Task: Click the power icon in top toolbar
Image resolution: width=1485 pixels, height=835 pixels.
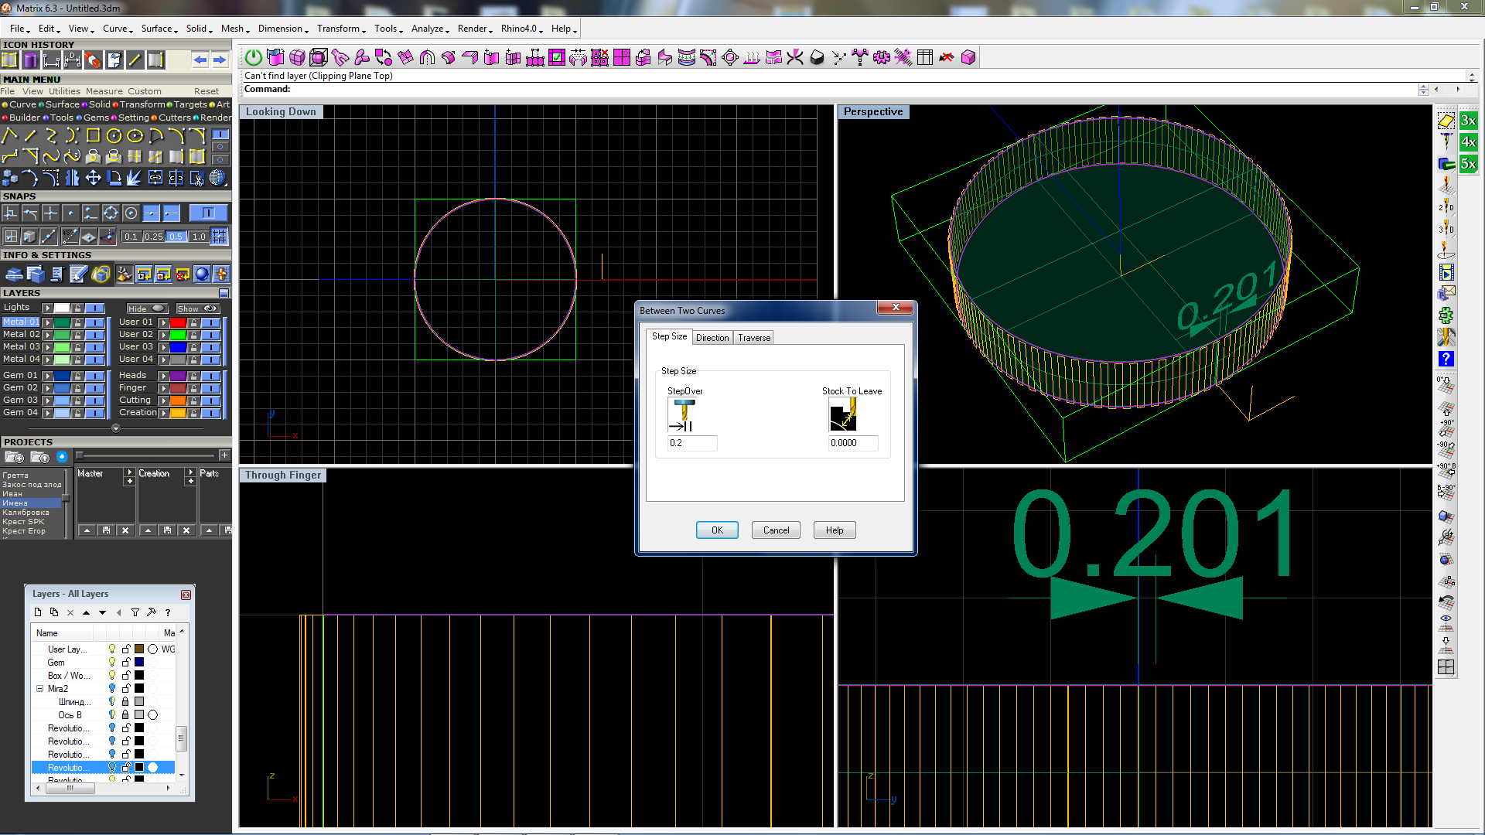Action: (x=253, y=57)
